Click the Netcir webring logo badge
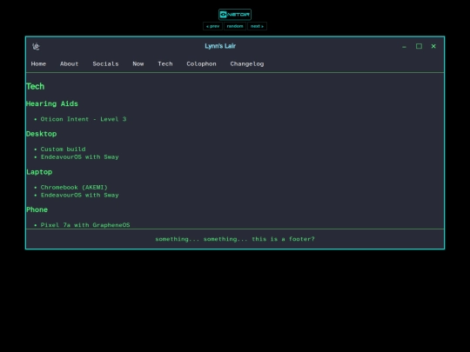The image size is (470, 352). (x=235, y=15)
